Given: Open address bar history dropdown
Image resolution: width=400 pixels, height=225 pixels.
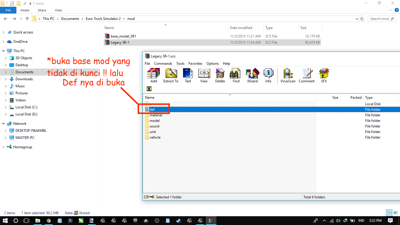Looking at the screenshot, I should coord(356,19).
